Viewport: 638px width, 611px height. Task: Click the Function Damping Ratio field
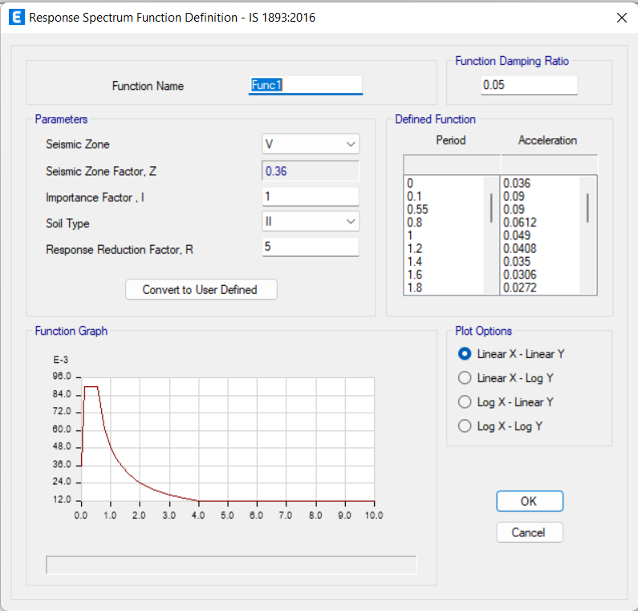529,85
